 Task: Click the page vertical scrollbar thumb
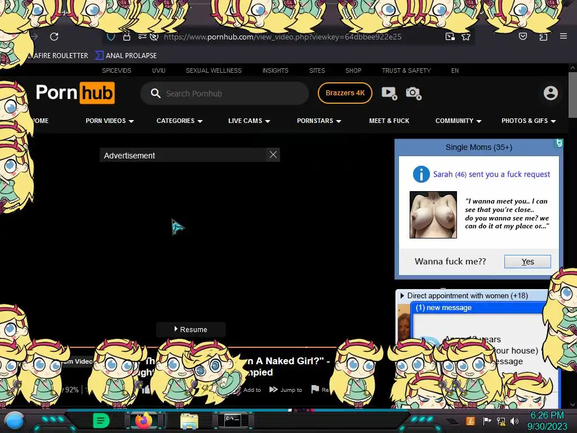572,95
